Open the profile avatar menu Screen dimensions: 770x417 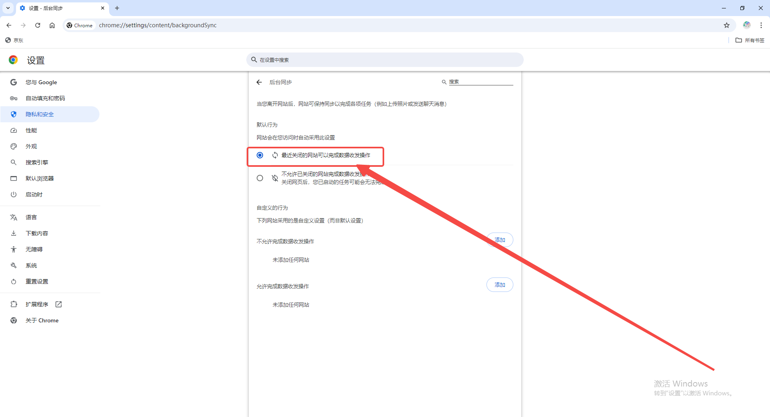pyautogui.click(x=747, y=25)
